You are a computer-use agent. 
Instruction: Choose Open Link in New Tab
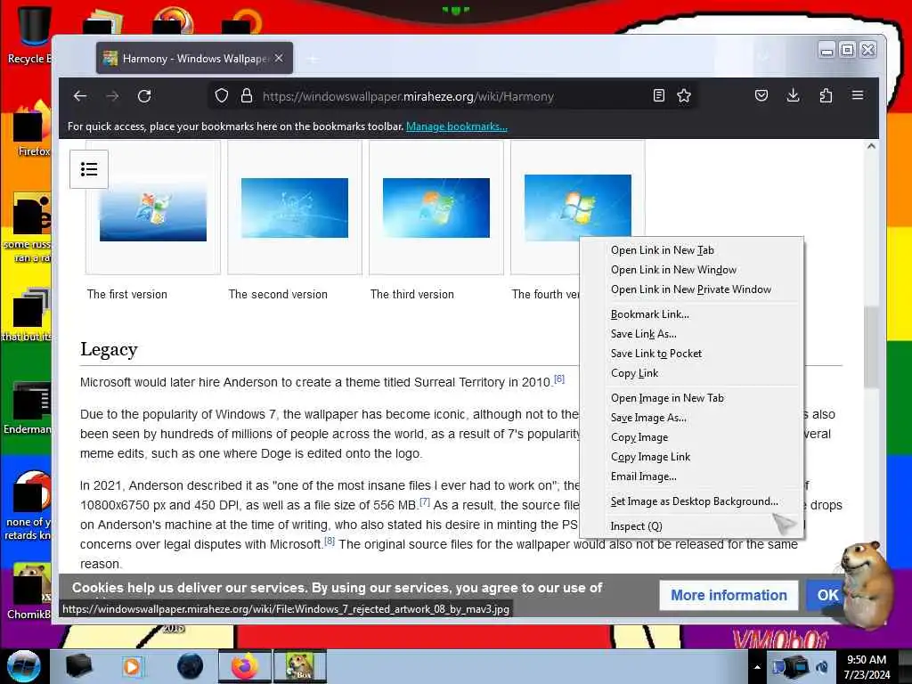[x=691, y=250]
